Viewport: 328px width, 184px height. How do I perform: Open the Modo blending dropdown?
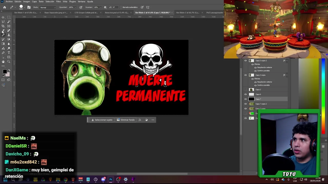48,7
